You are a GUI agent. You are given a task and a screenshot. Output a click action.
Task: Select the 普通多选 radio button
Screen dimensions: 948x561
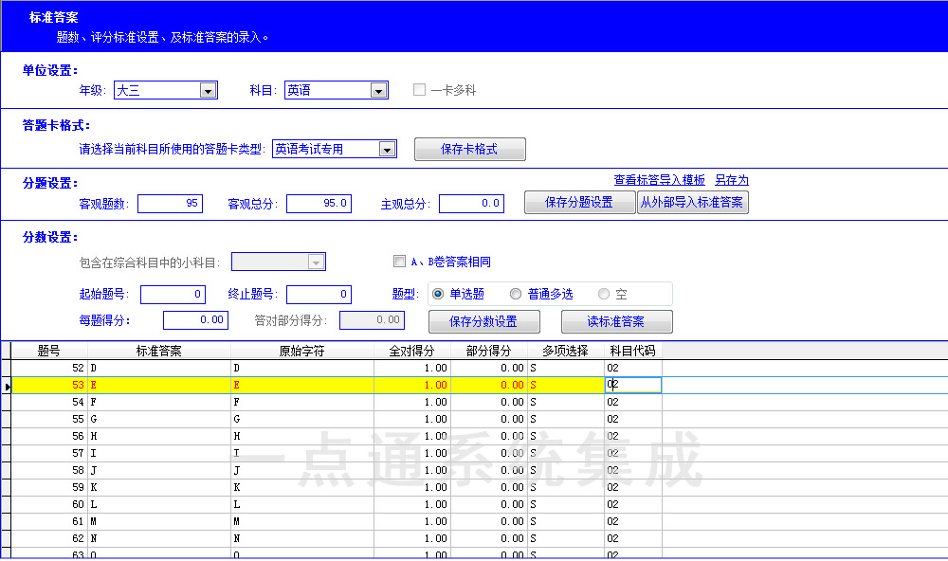click(x=516, y=294)
